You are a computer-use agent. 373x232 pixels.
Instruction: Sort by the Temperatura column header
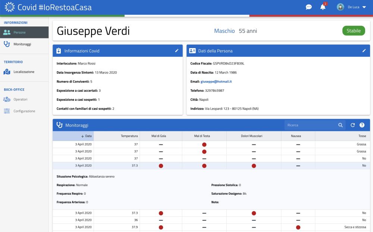tap(129, 136)
